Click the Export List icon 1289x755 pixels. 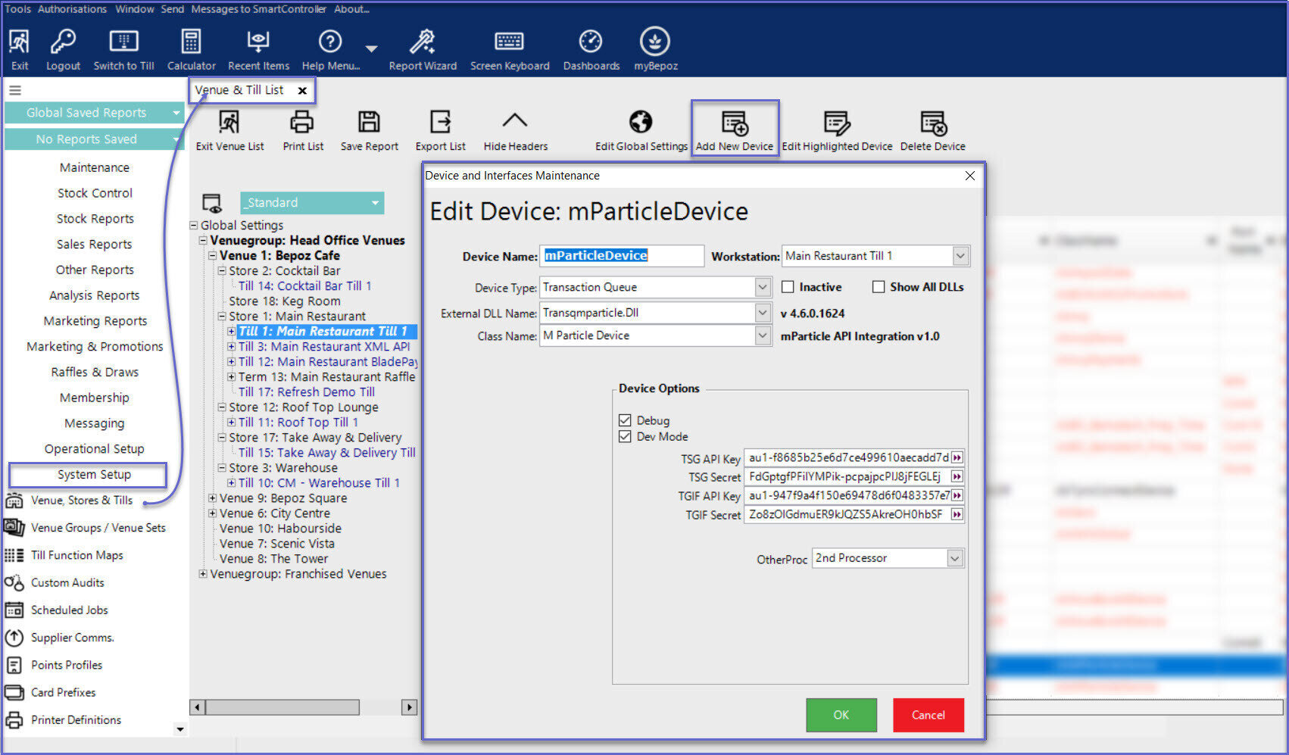pyautogui.click(x=440, y=129)
